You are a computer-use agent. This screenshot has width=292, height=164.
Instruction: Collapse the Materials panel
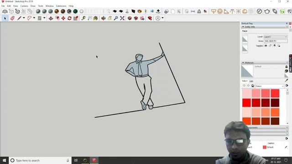coord(243,63)
